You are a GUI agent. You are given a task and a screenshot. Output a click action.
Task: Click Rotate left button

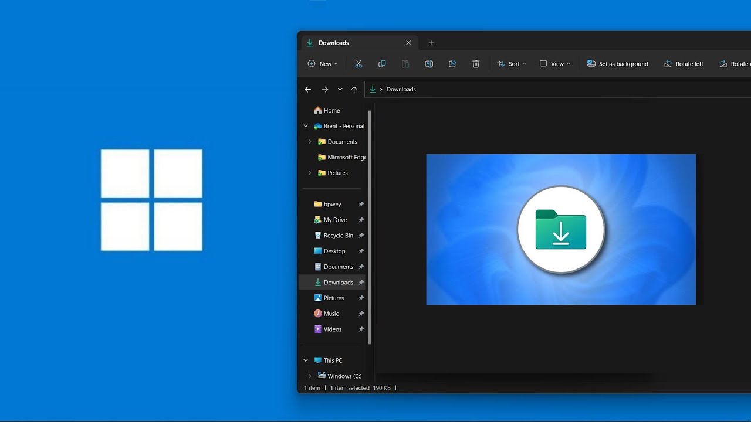[x=684, y=64]
